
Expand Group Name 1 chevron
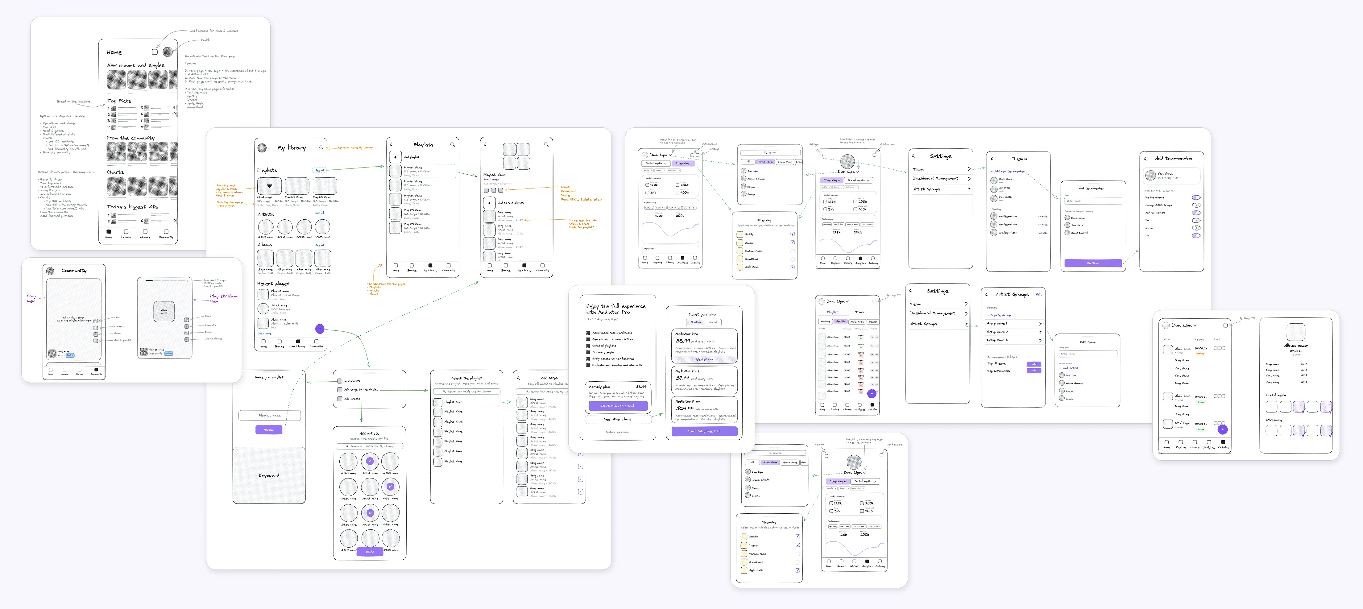pos(1040,324)
